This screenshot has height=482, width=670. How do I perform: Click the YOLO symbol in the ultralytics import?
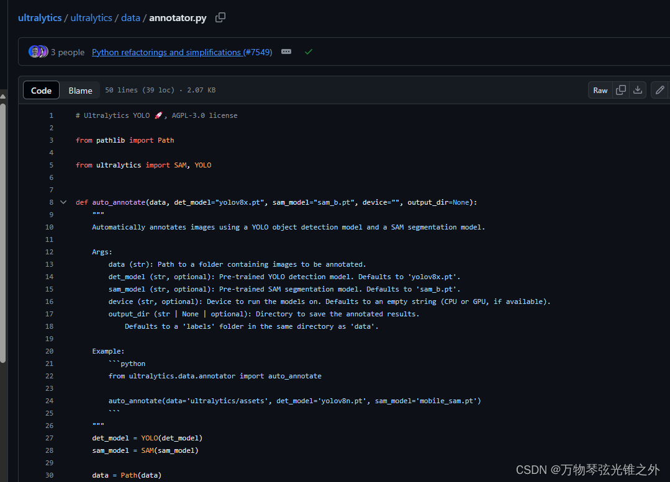point(203,165)
